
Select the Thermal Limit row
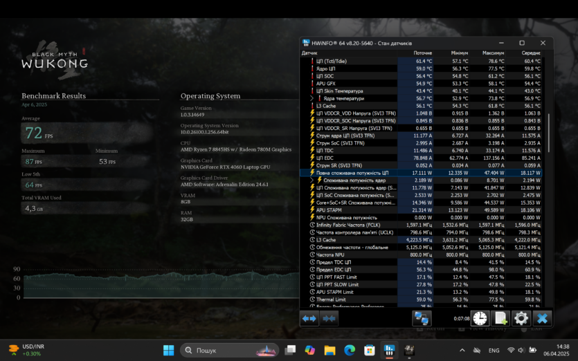(421, 299)
